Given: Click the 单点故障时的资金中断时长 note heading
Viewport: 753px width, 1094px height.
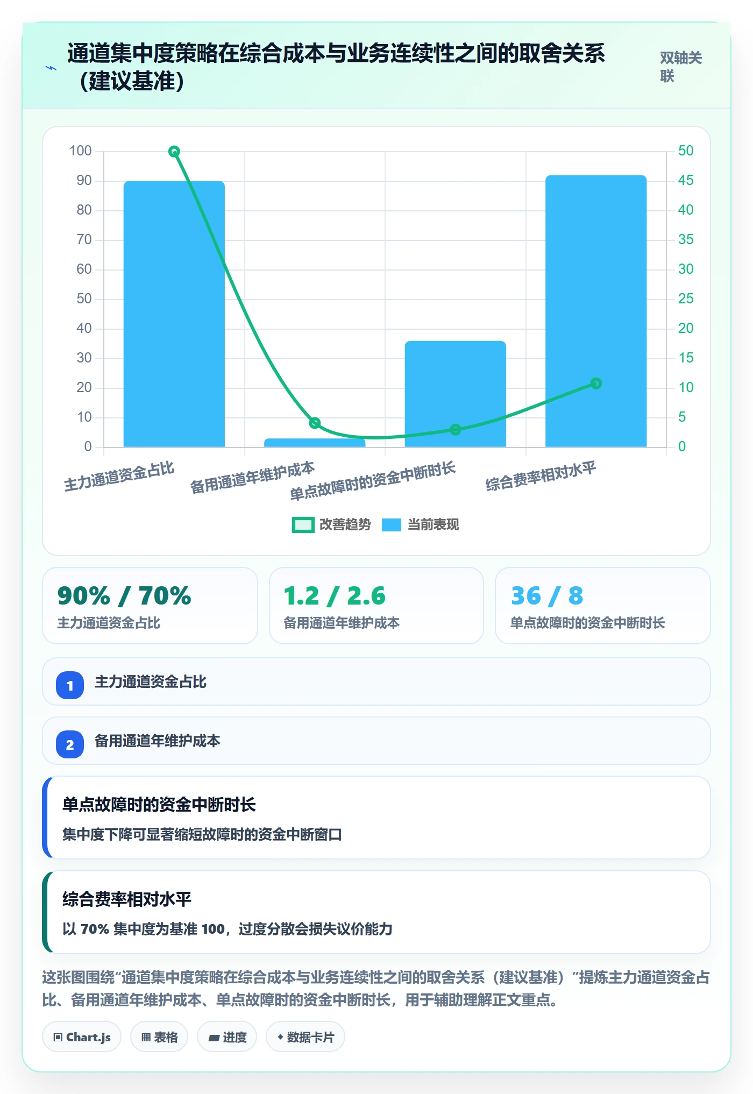Looking at the screenshot, I should pyautogui.click(x=159, y=805).
